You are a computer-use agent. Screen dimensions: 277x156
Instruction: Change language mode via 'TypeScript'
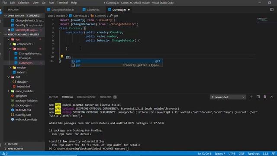(x=253, y=153)
